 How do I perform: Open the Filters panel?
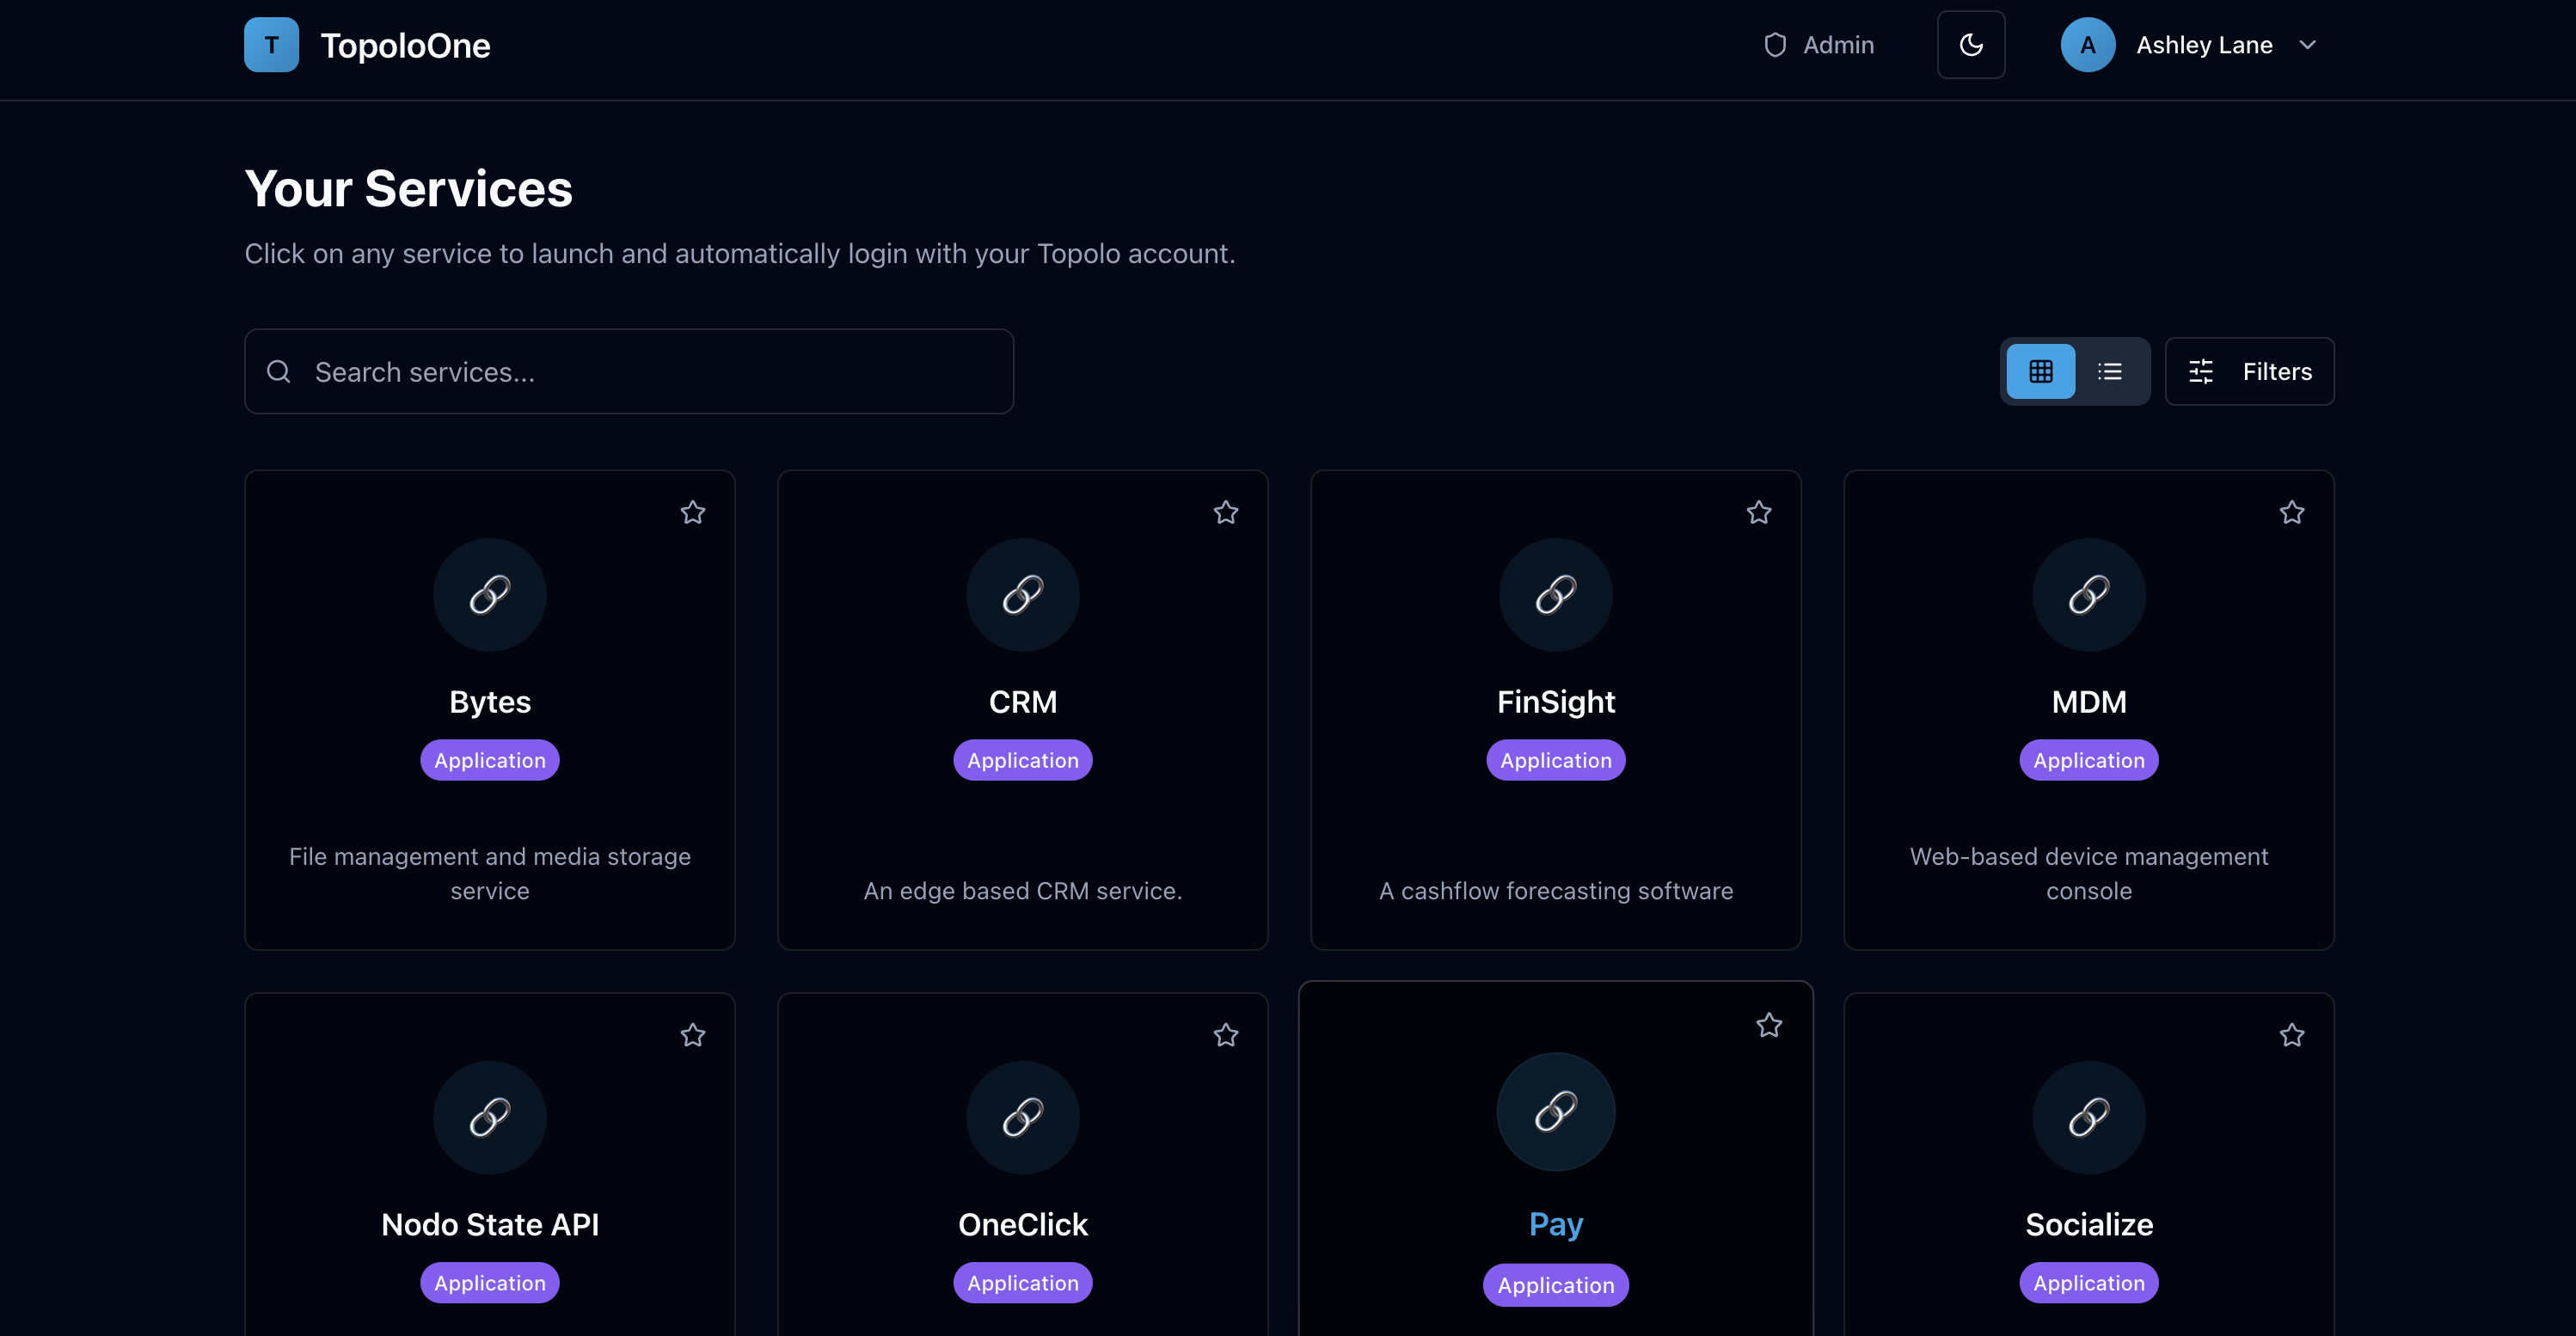(2249, 372)
